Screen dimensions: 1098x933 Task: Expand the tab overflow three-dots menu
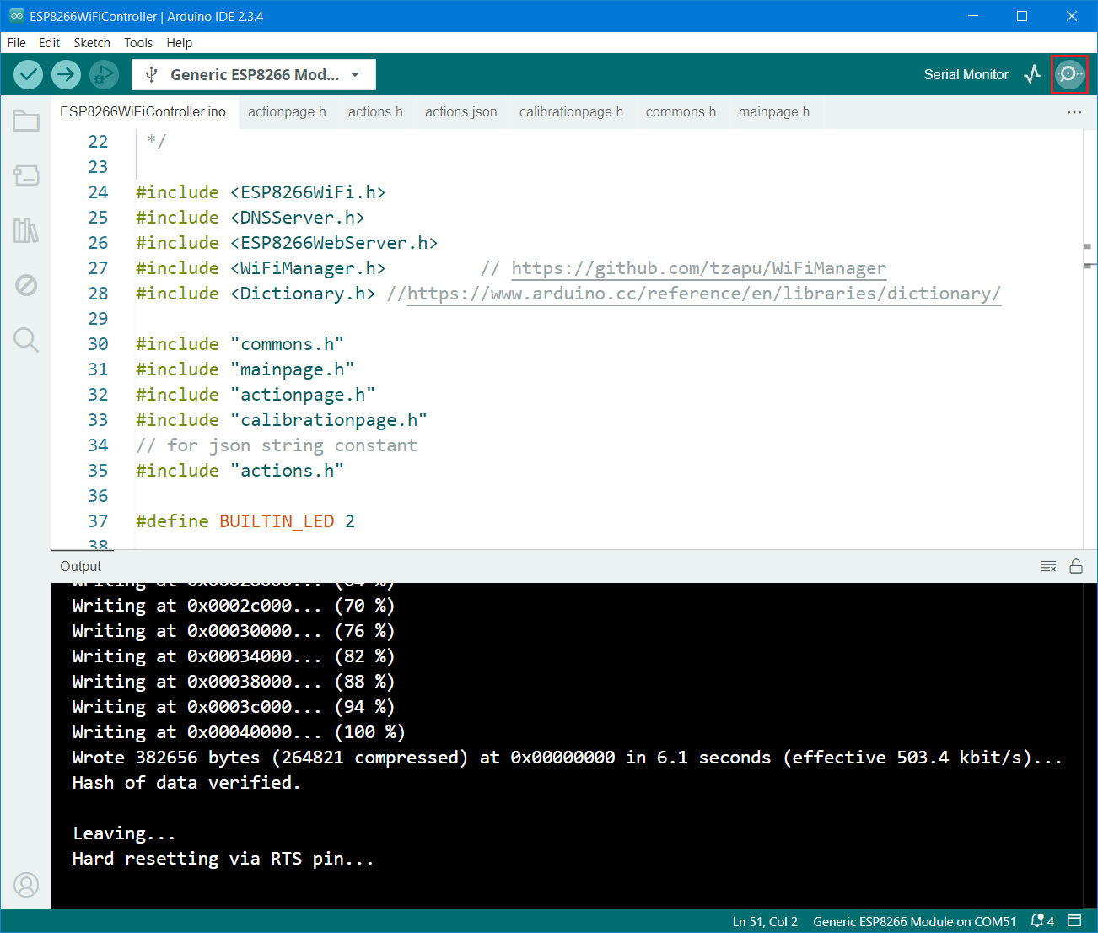1074,112
